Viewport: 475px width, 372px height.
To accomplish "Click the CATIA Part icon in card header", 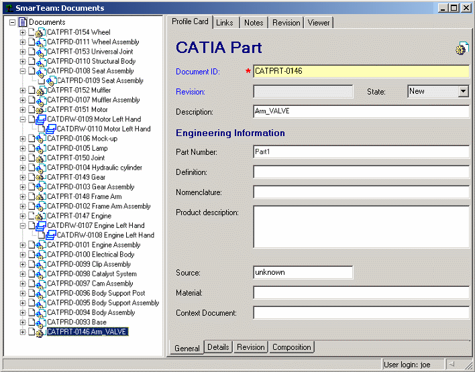I will (x=462, y=48).
